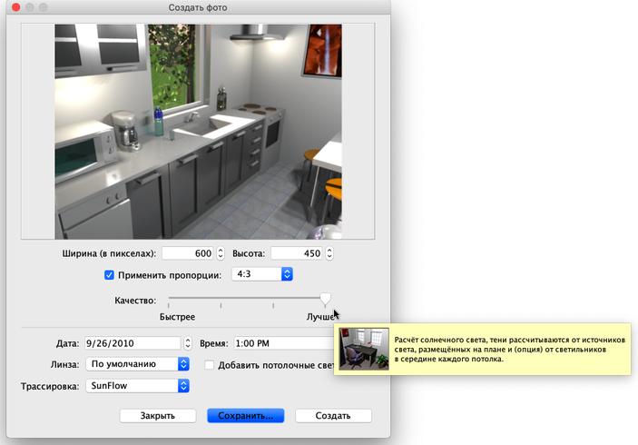Click the Закрыть button
Screen dimensions: 638x445
coord(158,416)
